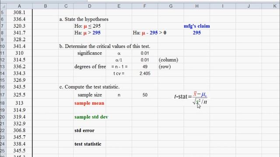Click cell containing 319.4
The width and height of the screenshot is (280, 157).
[19, 117]
